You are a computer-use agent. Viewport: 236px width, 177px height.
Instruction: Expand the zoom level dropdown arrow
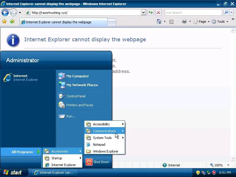coord(228,165)
